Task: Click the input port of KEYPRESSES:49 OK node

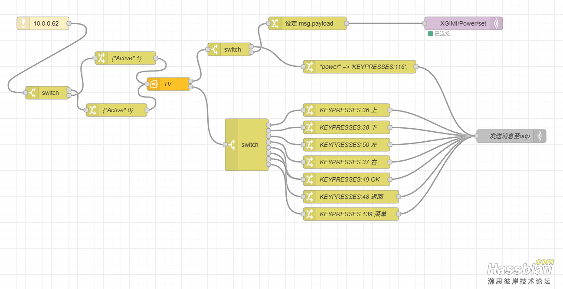Action: (x=303, y=179)
